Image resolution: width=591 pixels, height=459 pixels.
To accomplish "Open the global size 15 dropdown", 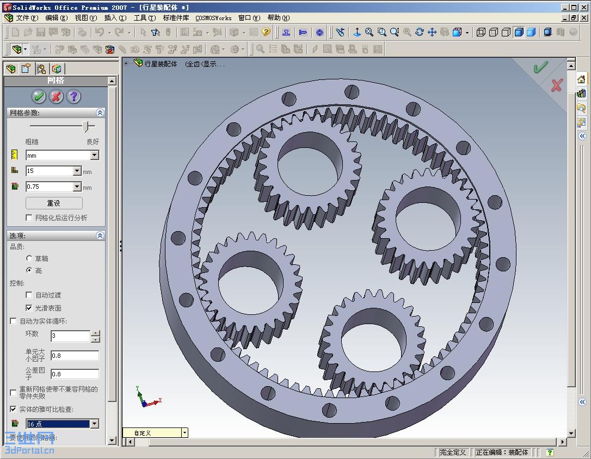I will pyautogui.click(x=77, y=171).
